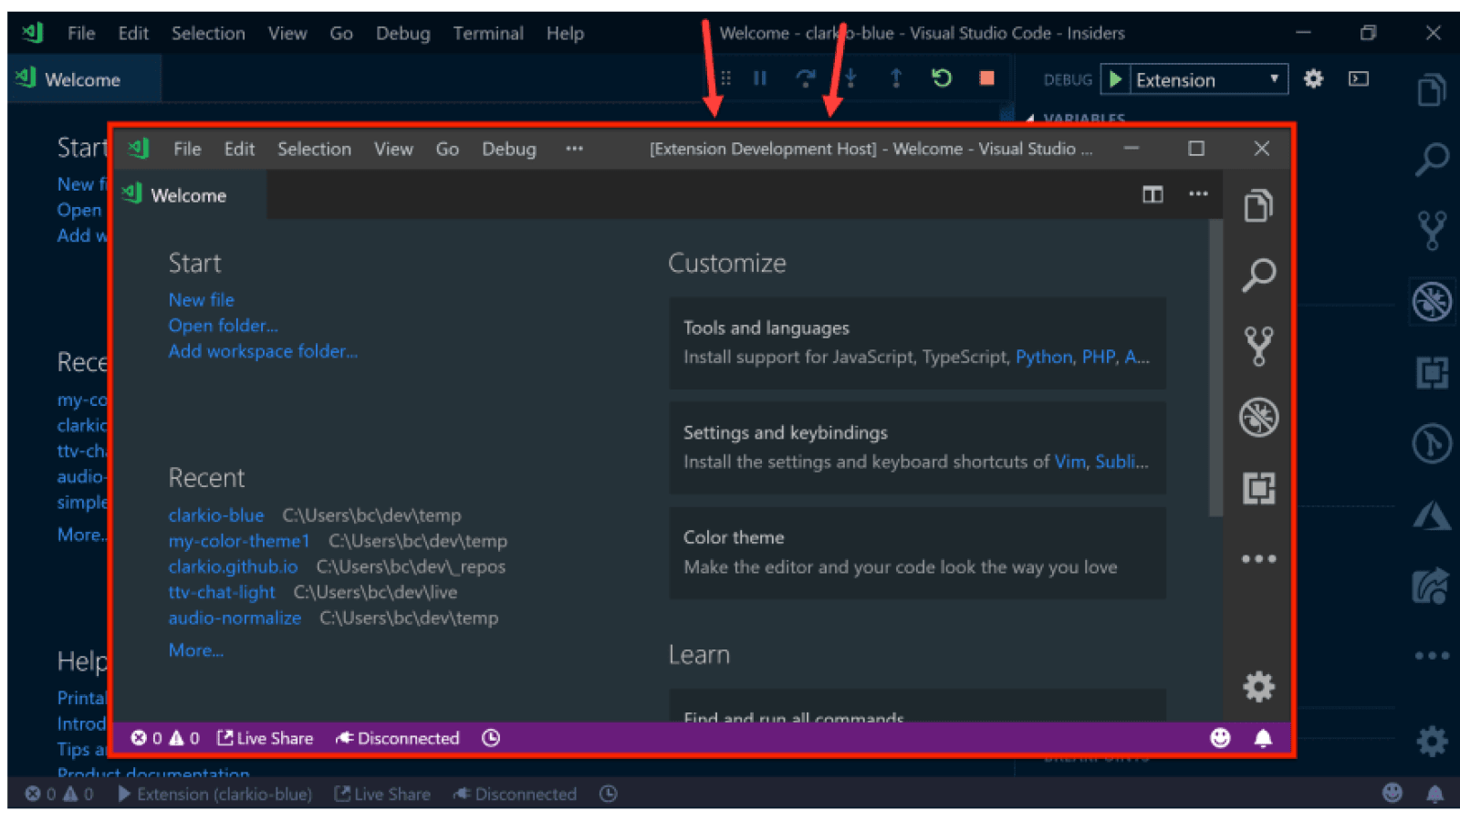Open Debug menu in Extension Development Host
Image resolution: width=1460 pixels, height=821 pixels.
pyautogui.click(x=509, y=149)
